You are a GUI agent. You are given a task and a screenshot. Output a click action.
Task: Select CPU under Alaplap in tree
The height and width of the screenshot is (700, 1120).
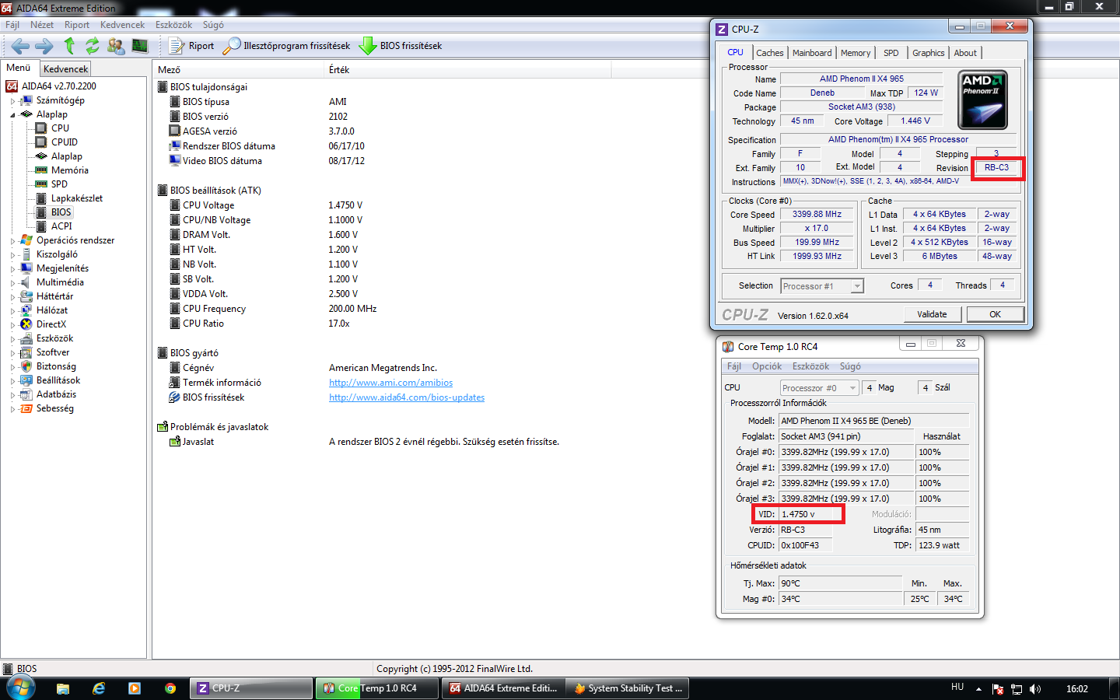pyautogui.click(x=60, y=128)
